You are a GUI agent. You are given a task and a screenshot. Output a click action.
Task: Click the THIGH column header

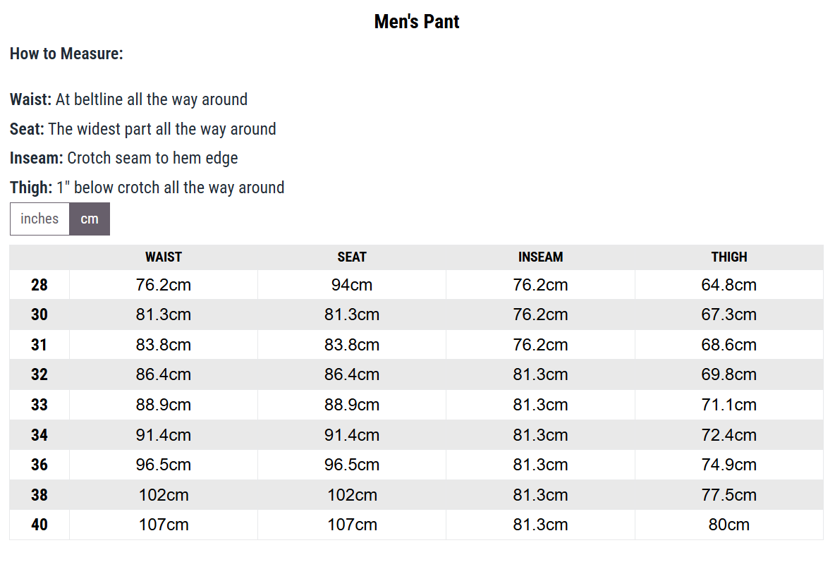(x=729, y=257)
